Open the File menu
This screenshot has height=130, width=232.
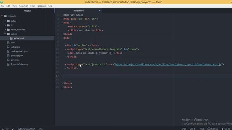[x=3, y=6]
